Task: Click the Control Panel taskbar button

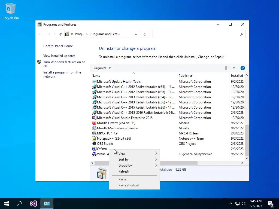Action: coord(47,204)
